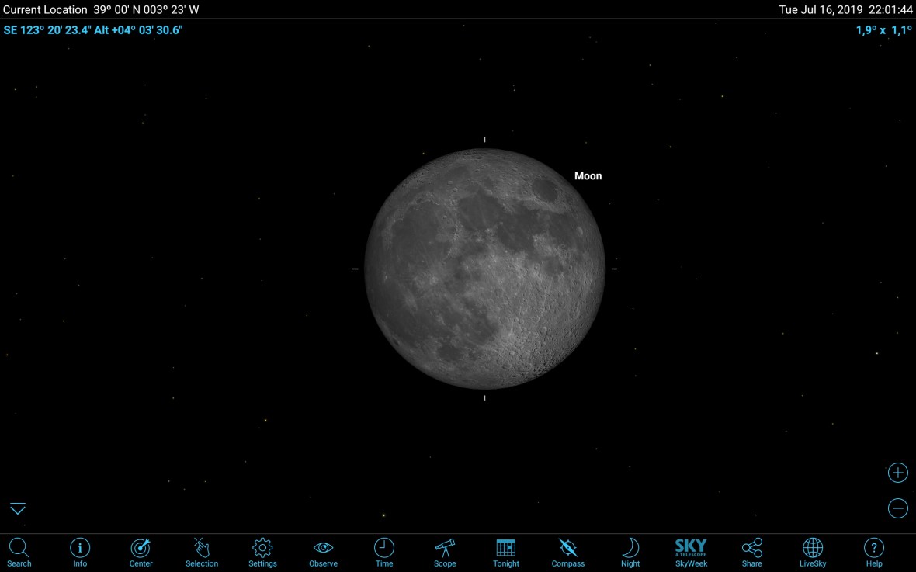Open the Selection tool

coord(202,552)
